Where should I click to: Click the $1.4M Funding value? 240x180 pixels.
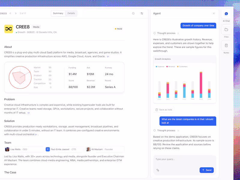[73, 74]
